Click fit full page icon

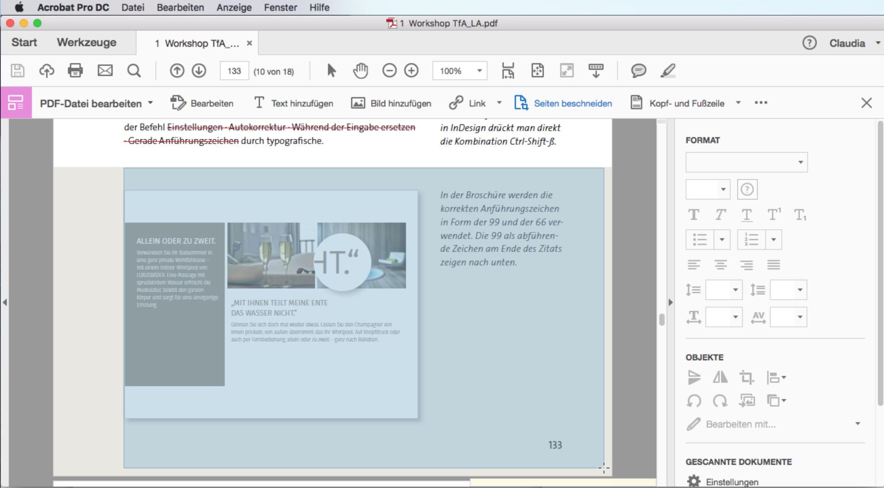537,70
